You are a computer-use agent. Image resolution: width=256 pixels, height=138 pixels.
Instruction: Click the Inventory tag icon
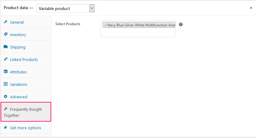click(5, 35)
